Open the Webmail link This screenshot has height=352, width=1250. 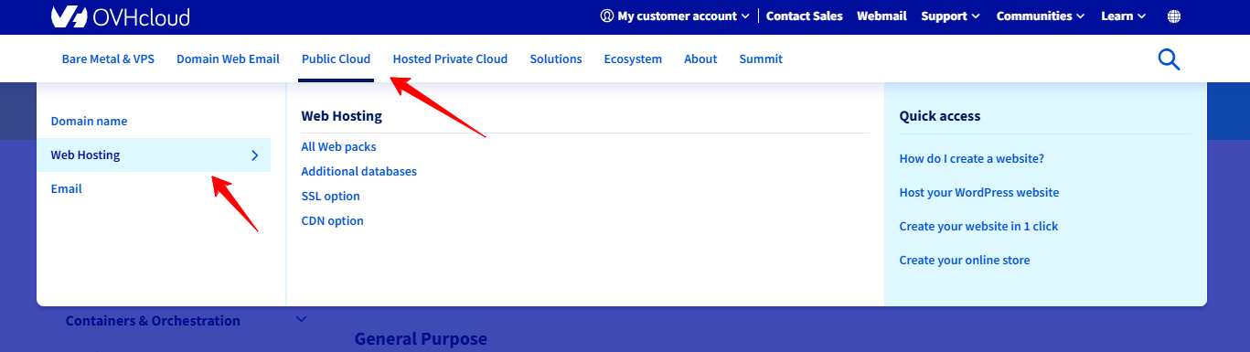coord(881,16)
